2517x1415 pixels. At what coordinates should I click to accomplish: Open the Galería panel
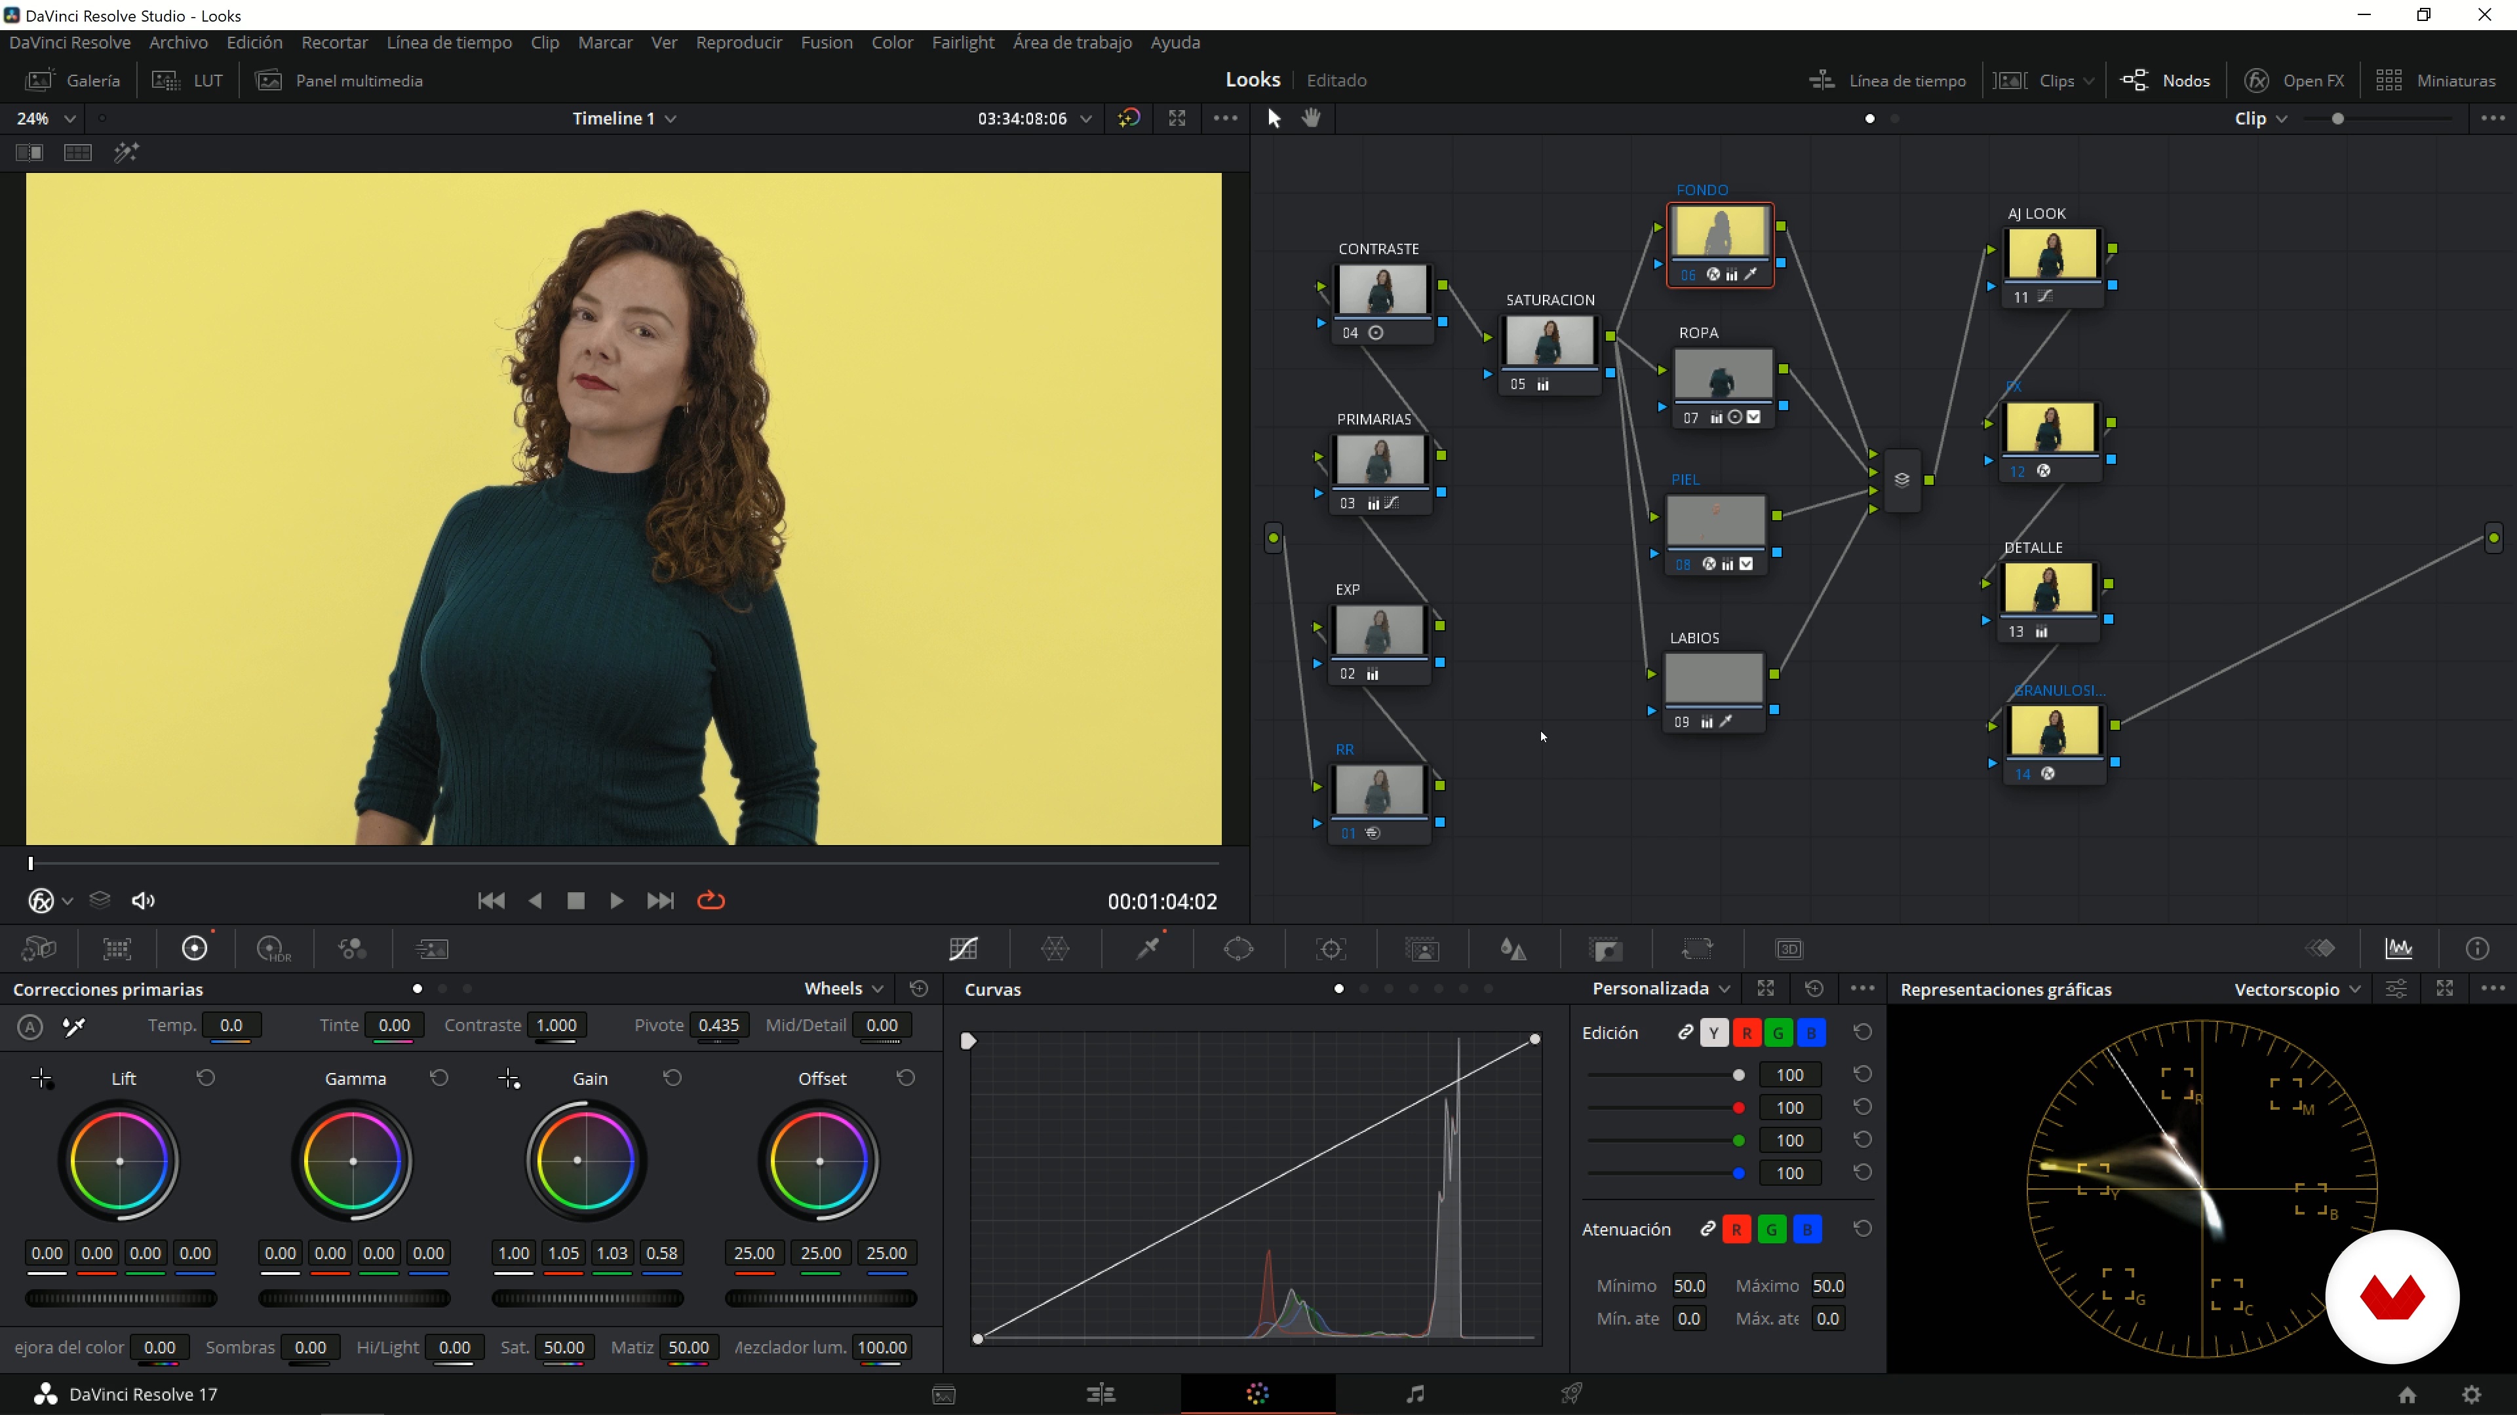73,80
